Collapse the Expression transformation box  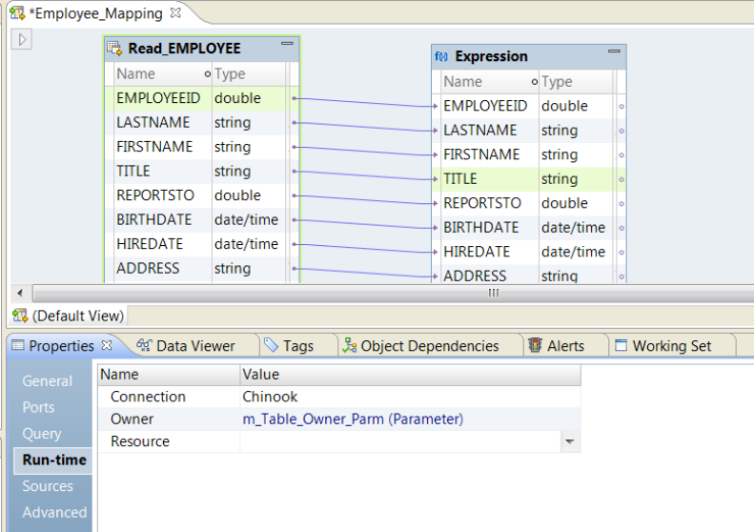coord(614,53)
